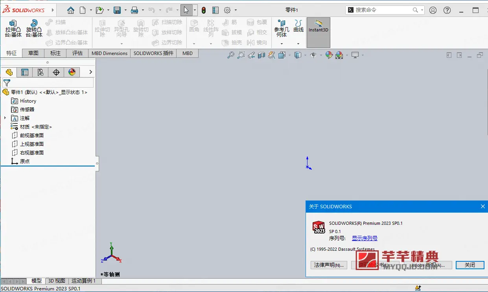Click the Extruded Boss/Base (拉伸凸台/基体) tool
Viewport: 488px width, 292px height.
[x=13, y=29]
